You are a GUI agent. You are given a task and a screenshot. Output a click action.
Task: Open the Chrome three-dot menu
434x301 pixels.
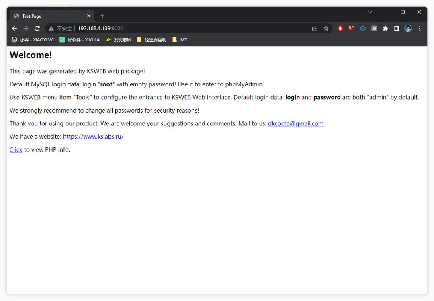click(x=420, y=28)
